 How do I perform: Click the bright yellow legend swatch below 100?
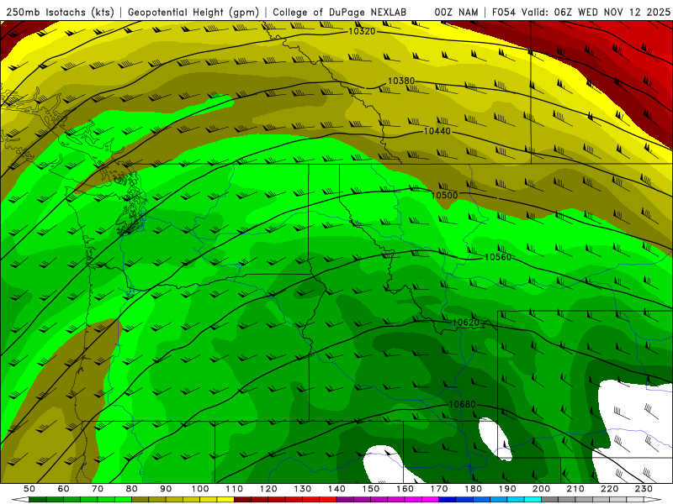209,500
